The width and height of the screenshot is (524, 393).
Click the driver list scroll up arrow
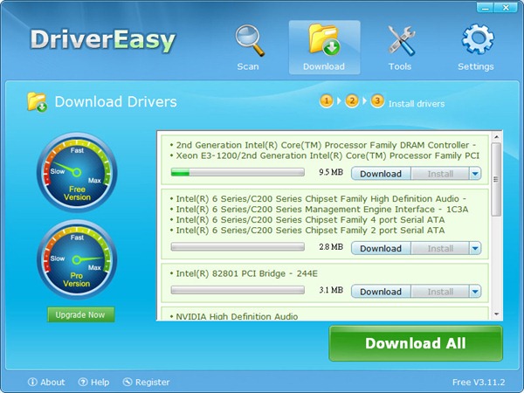tap(497, 137)
